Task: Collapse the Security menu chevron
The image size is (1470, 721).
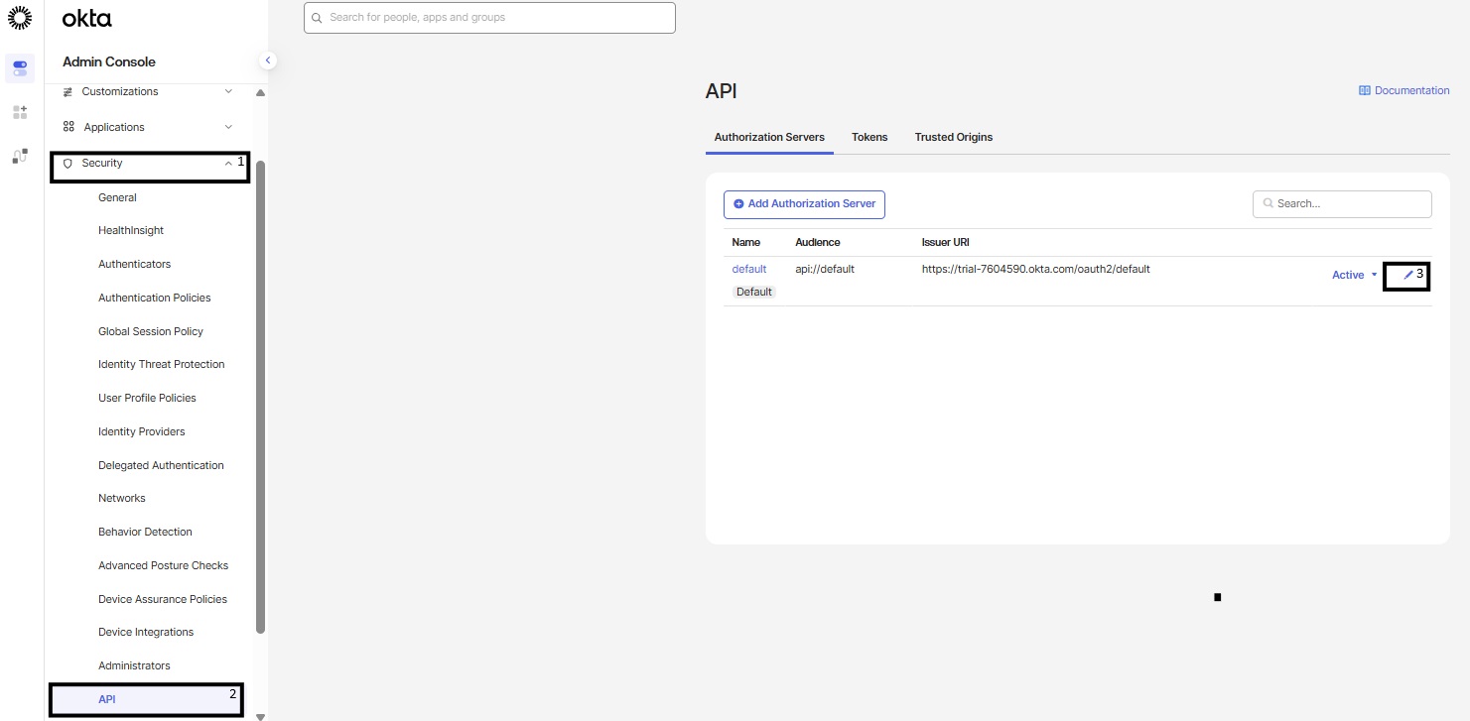Action: (228, 164)
